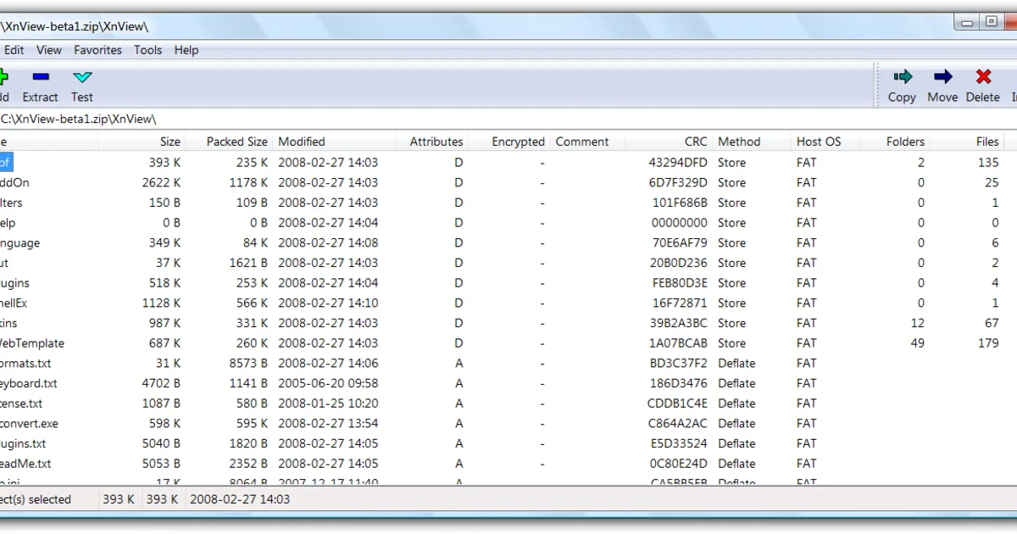Click the CRC value 43294DFD

point(678,163)
